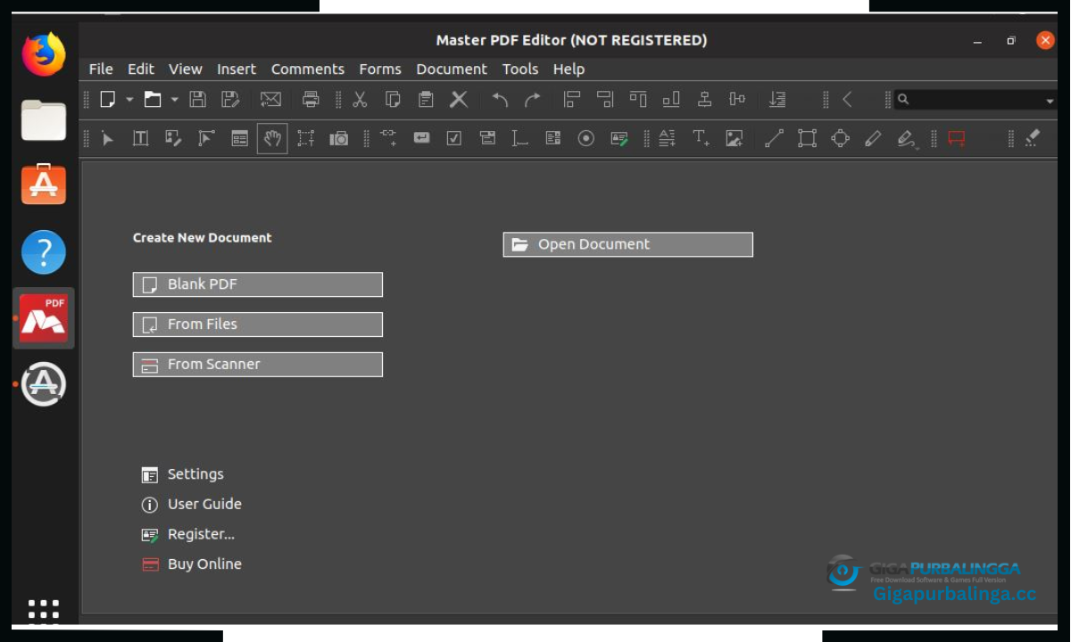The height and width of the screenshot is (642, 1071).
Task: Click the Insert Image icon
Action: [x=735, y=138]
